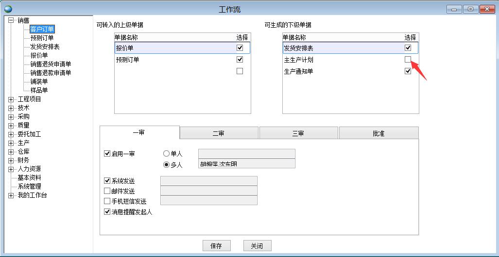Uncheck the 报价单 selection checkbox

pos(240,48)
